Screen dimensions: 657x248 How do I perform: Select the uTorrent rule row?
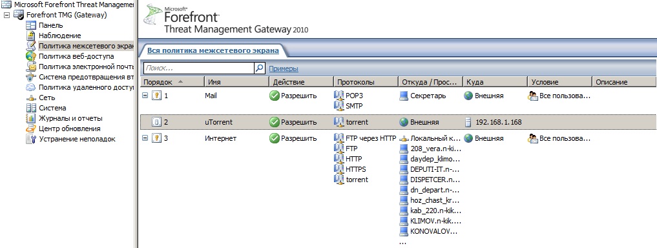tap(398, 122)
